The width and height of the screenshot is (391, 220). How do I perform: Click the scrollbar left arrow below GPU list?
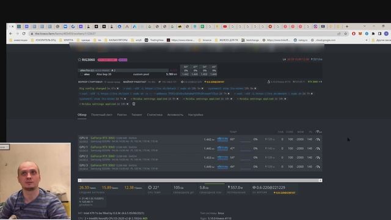(x=79, y=180)
